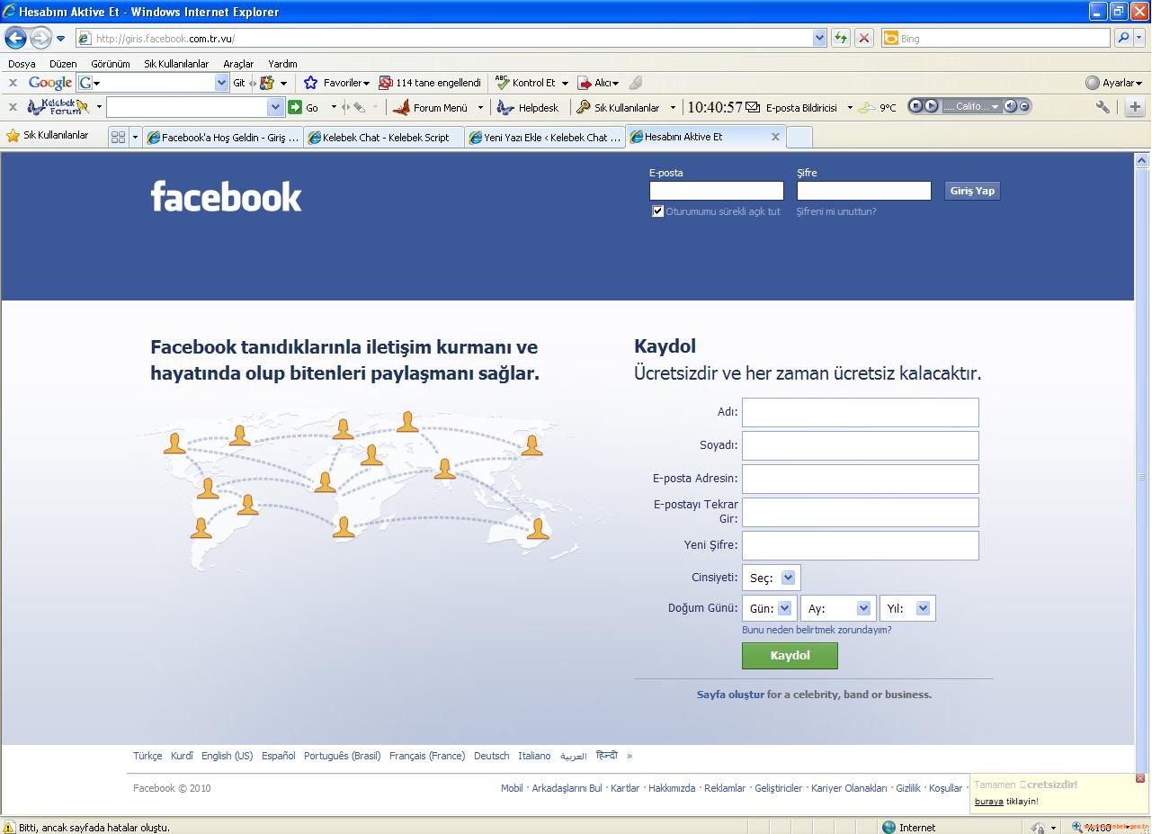Open the Düzen menu
This screenshot has height=834, width=1152.
pos(63,64)
